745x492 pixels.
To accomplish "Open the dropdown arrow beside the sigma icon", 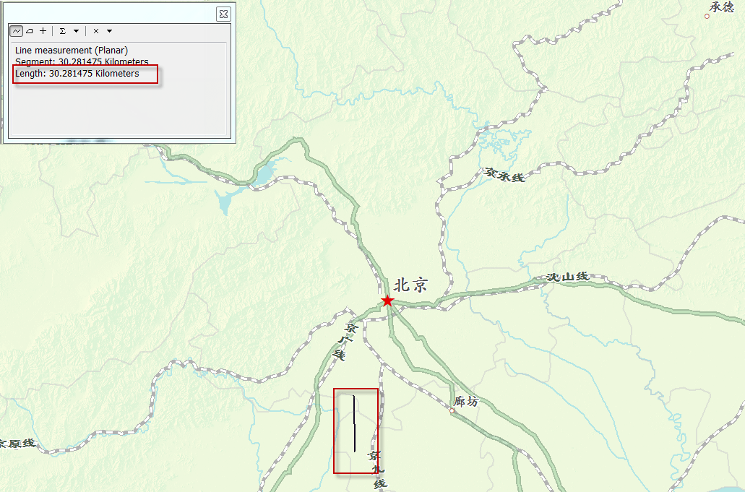I will pyautogui.click(x=76, y=31).
